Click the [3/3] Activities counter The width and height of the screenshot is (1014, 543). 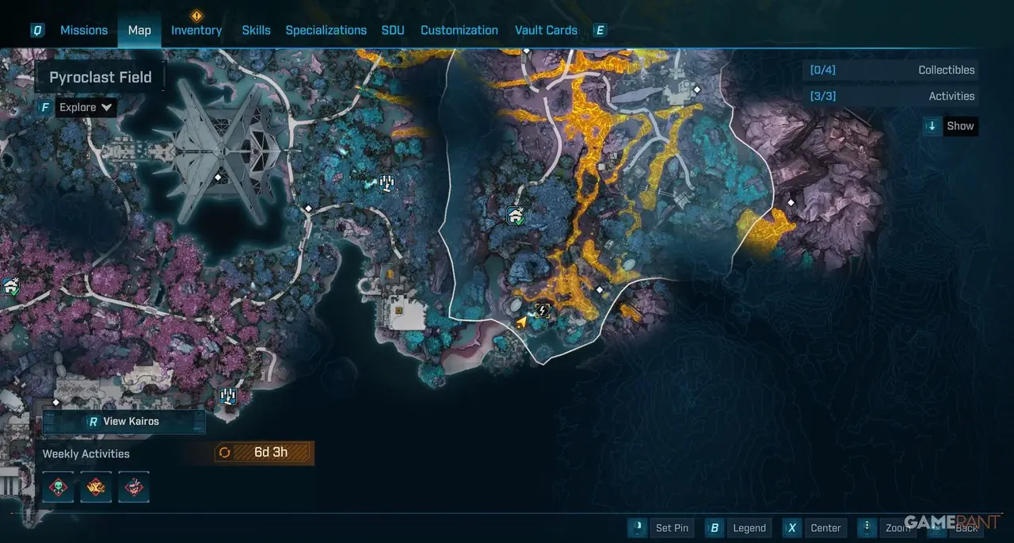890,96
